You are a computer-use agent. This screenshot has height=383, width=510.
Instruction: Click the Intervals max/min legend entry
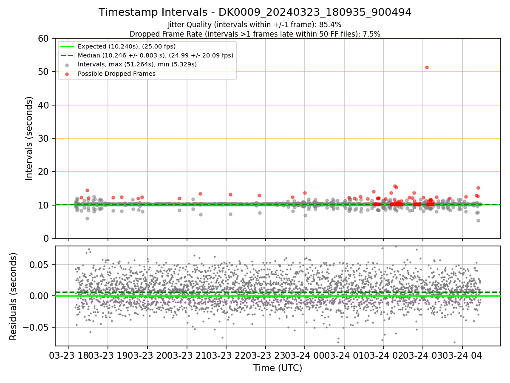(137, 65)
